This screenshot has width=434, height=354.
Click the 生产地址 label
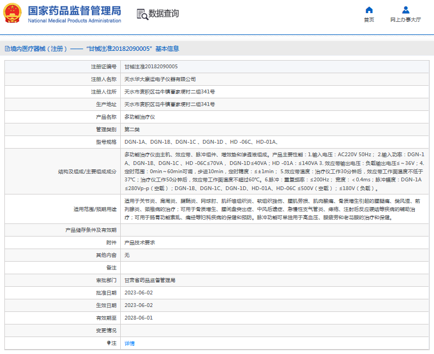(106, 104)
